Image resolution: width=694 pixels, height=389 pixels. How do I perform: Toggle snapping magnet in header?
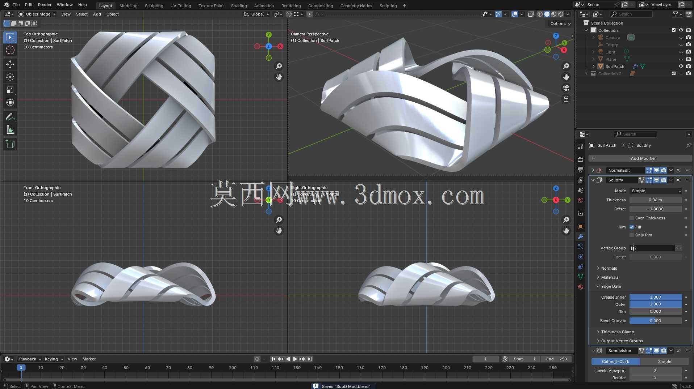(x=289, y=14)
